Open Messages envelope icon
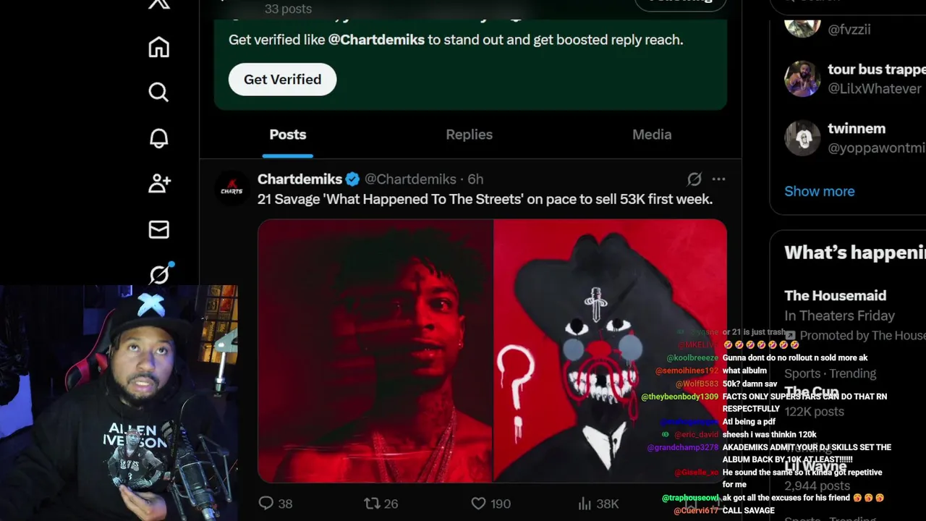 coord(158,229)
